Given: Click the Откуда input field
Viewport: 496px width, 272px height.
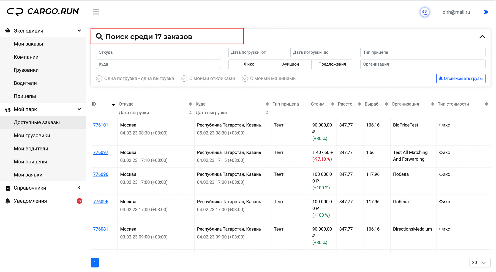Looking at the screenshot, I should (x=159, y=52).
